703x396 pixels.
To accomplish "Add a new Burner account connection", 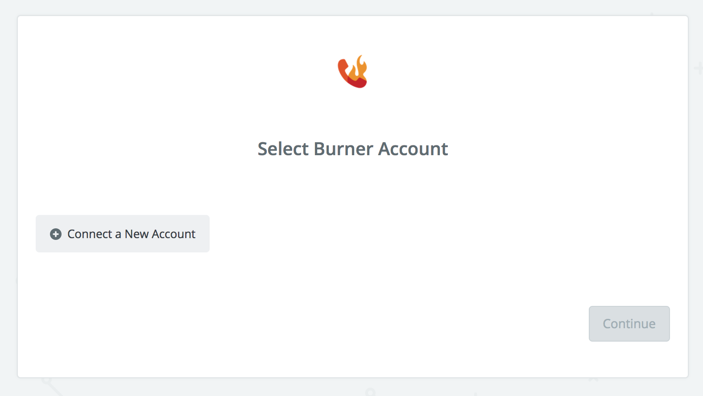I will point(123,234).
